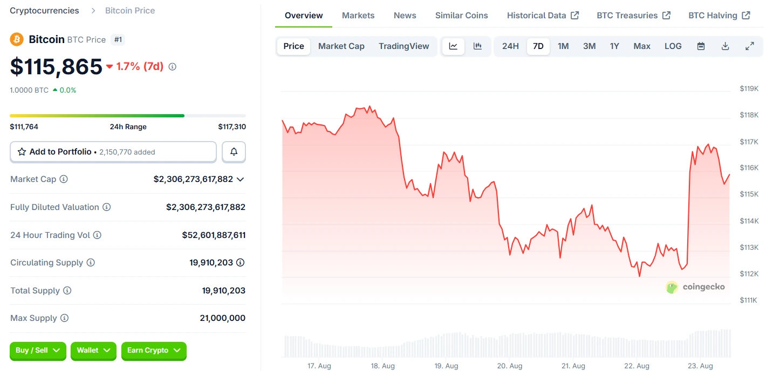Open the Earn Crypto dropdown
The image size is (766, 371).
coord(154,351)
